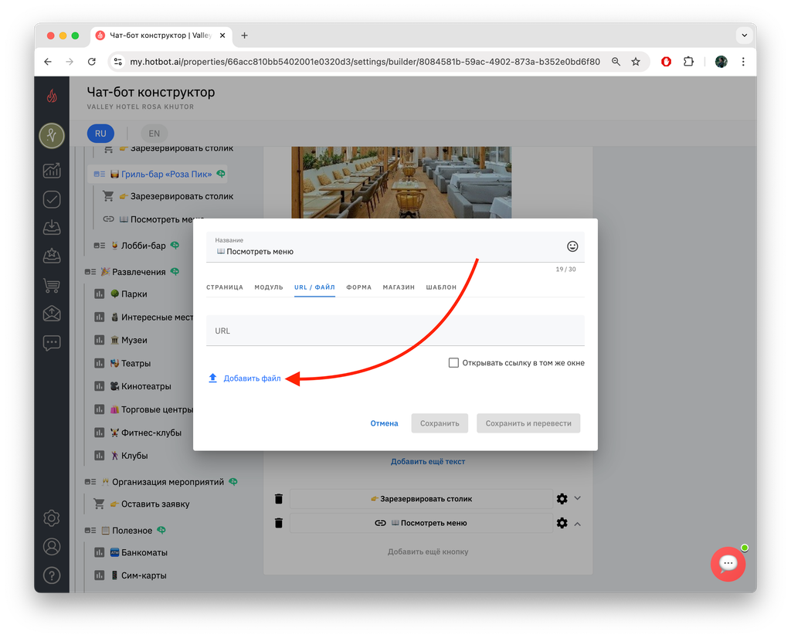Open the red live chat support widget
The image size is (791, 638).
click(728, 564)
